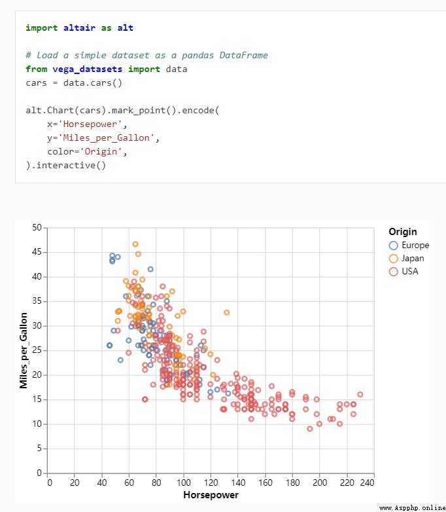This screenshot has width=446, height=512.
Task: Click the USA red legend circle
Action: point(394,271)
